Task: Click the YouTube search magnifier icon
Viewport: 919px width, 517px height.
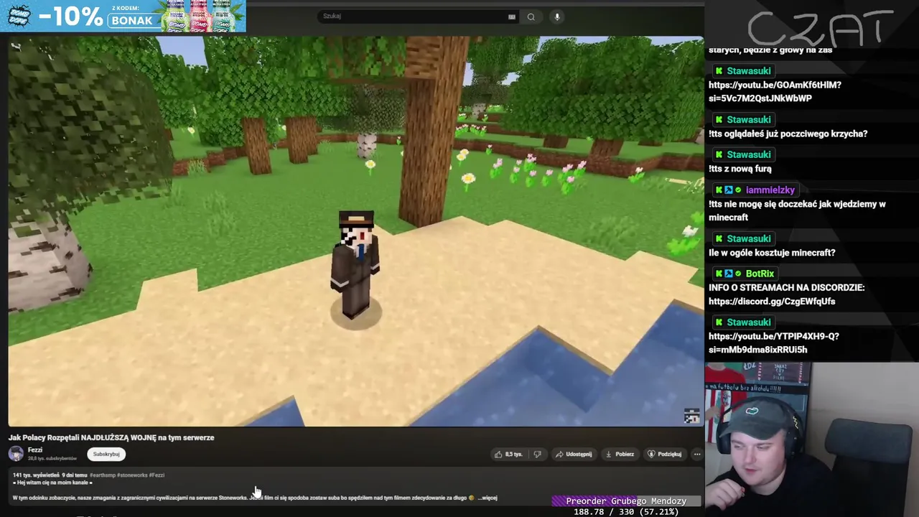Action: [x=531, y=17]
